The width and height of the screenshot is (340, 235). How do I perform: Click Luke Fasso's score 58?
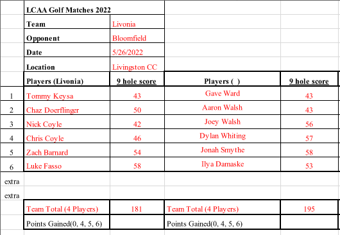pyautogui.click(x=137, y=164)
